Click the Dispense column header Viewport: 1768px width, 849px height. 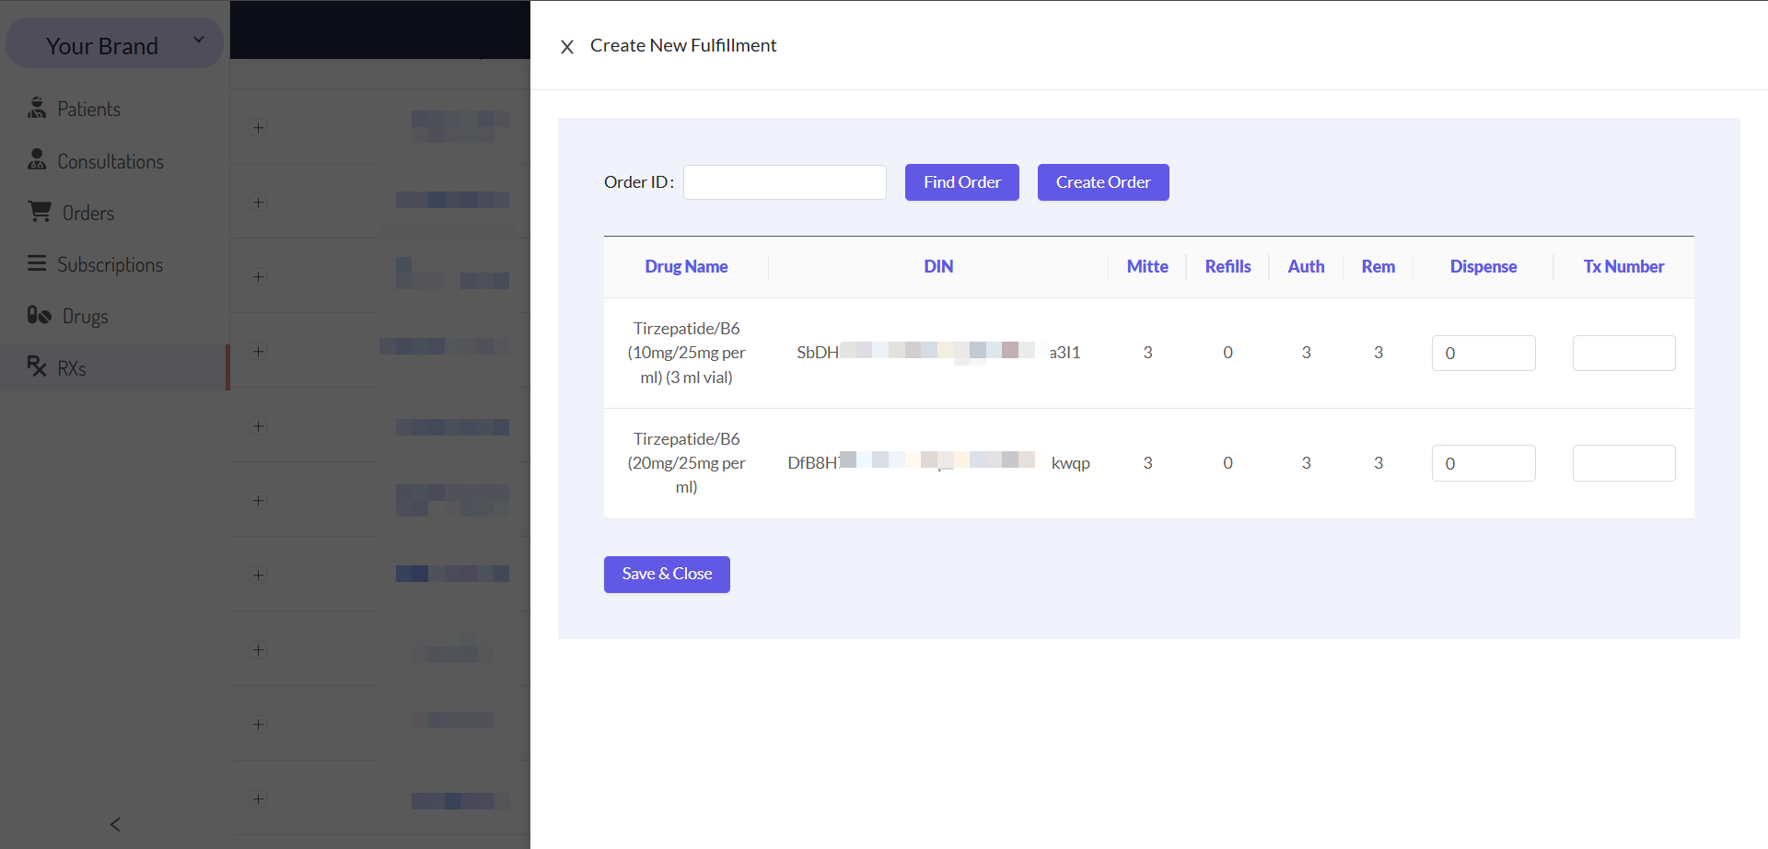coord(1483,267)
